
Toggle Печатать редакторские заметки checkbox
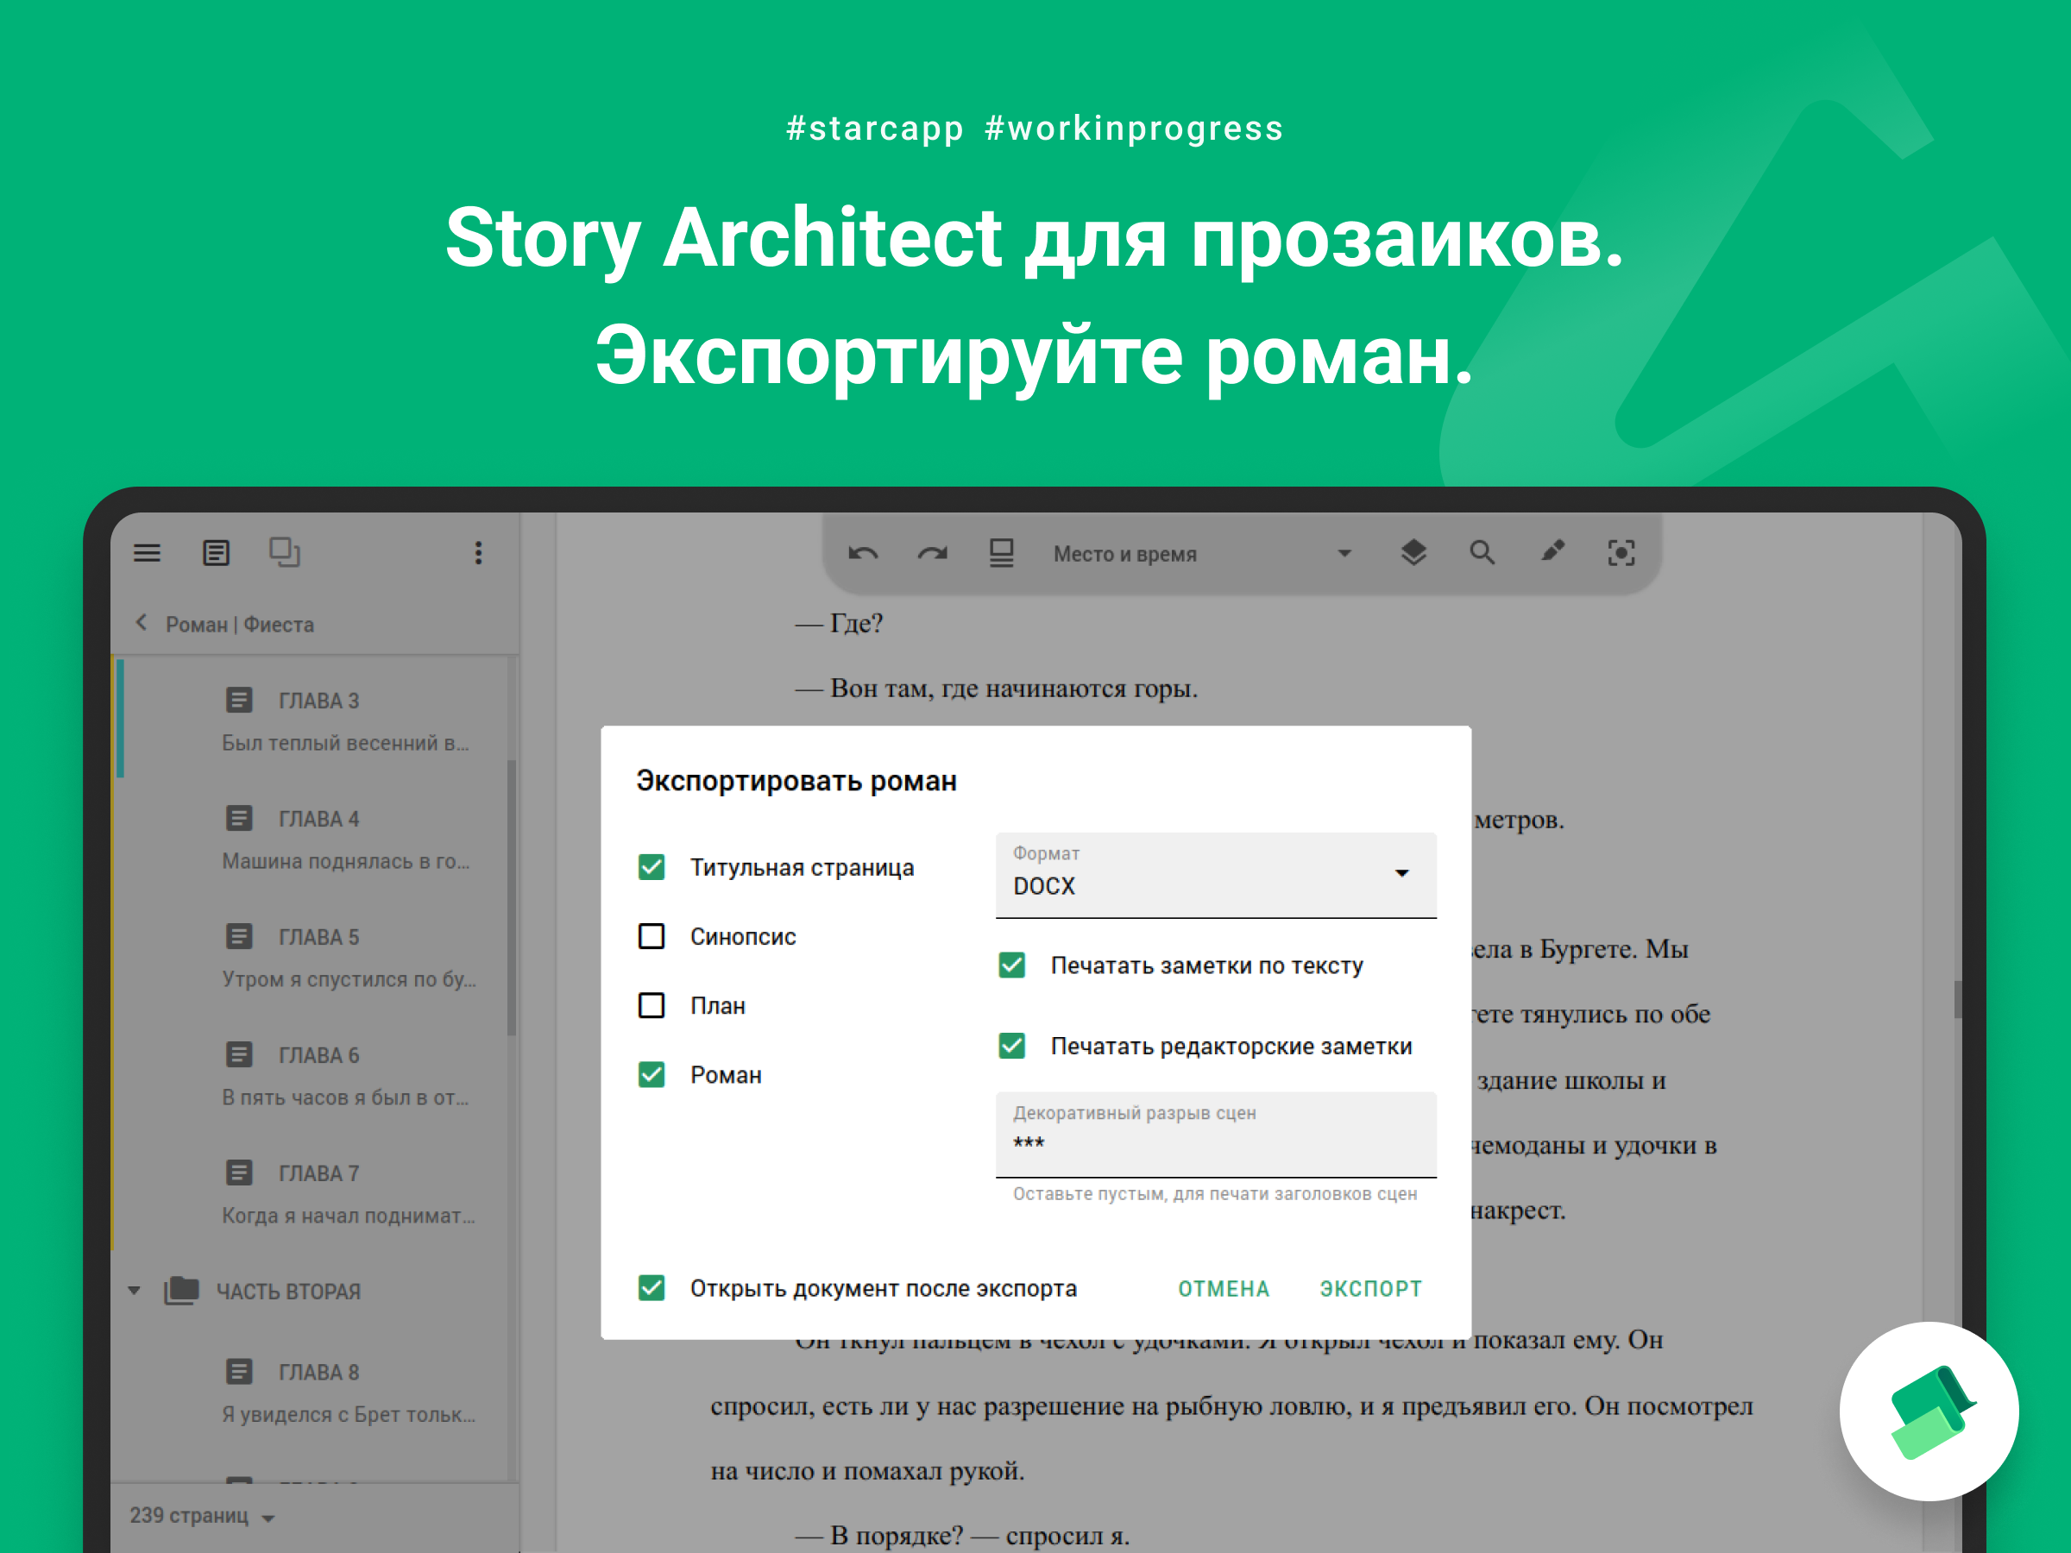pos(1012,1046)
